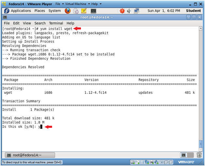
Task: Click the VMware floppy device icon
Action: click(142, 162)
